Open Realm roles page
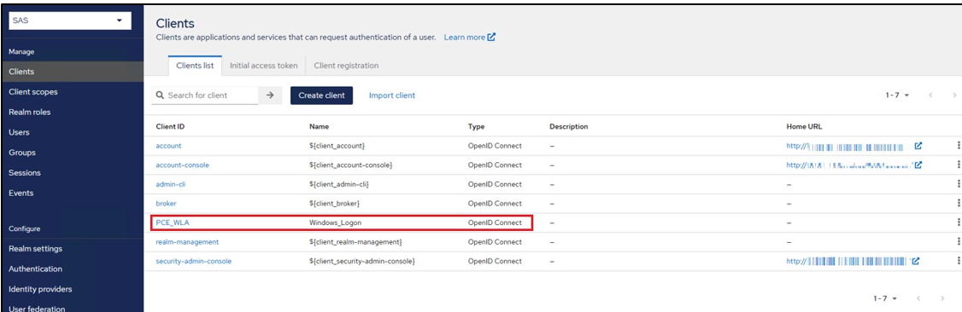Screen dimensions: 962x312 (x=29, y=112)
